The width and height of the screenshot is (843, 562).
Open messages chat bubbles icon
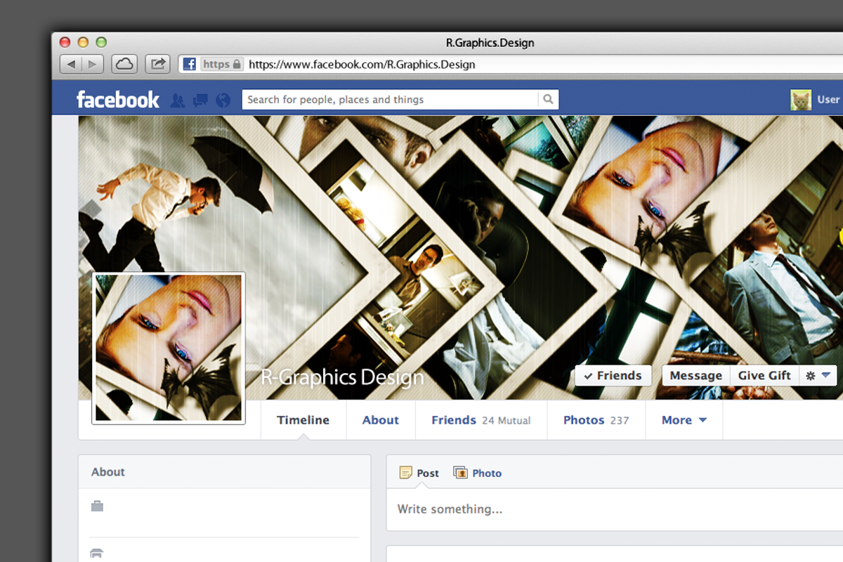tap(200, 100)
